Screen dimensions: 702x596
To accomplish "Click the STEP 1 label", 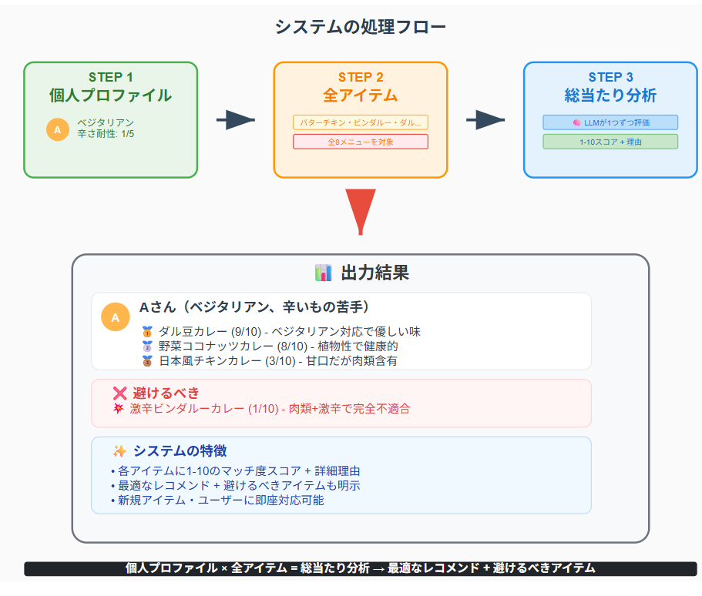I will (111, 78).
